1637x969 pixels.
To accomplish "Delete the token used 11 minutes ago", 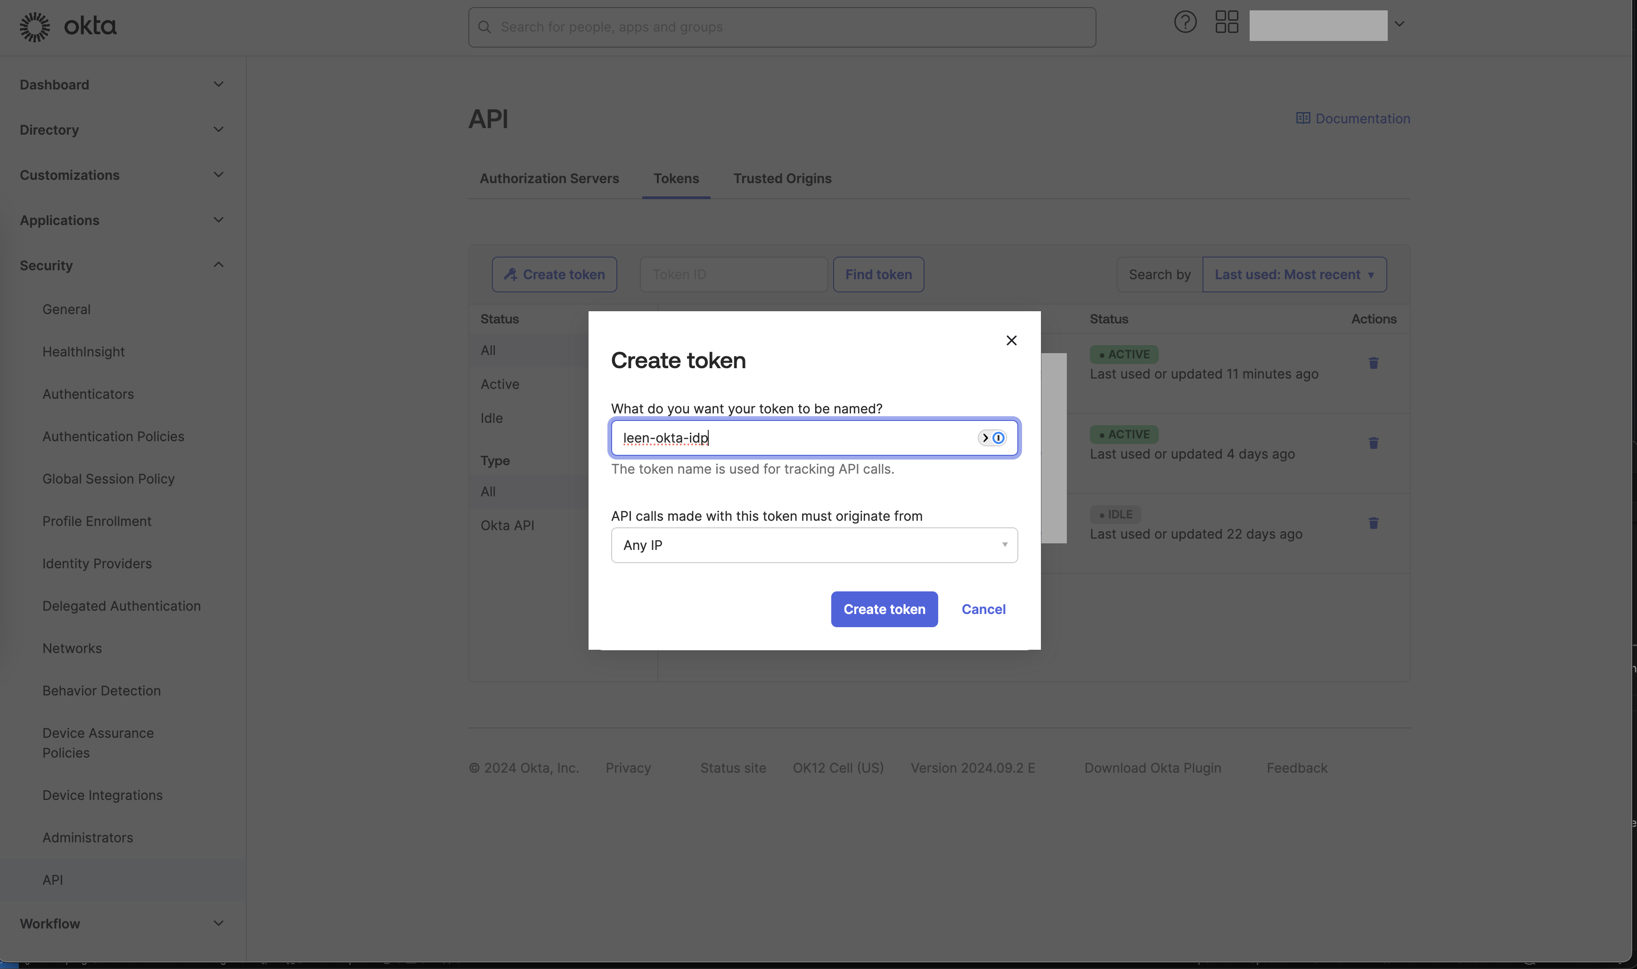I will coord(1373,363).
